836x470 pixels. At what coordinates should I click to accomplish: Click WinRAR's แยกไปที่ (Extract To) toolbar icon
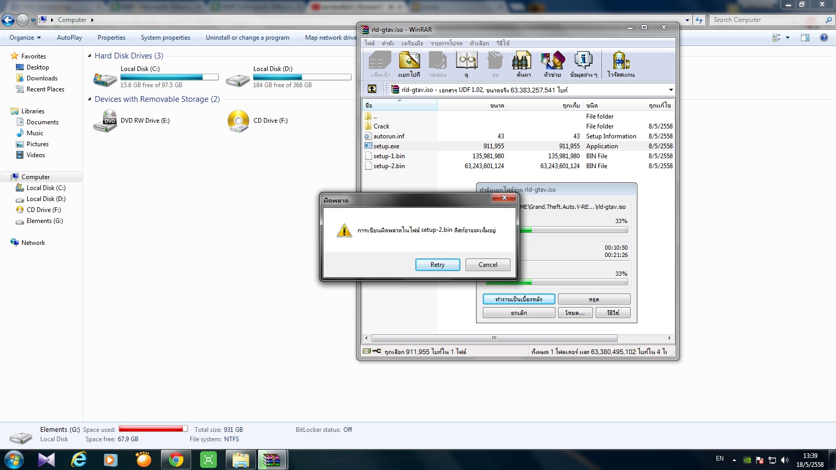click(x=409, y=64)
